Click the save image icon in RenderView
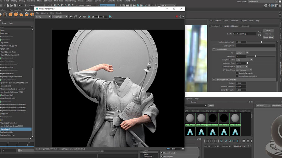The height and width of the screenshot is (158, 282). click(x=110, y=17)
